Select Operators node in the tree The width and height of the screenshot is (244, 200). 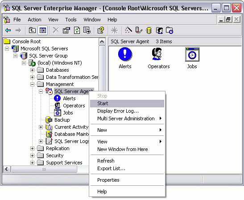pyautogui.click(x=74, y=106)
